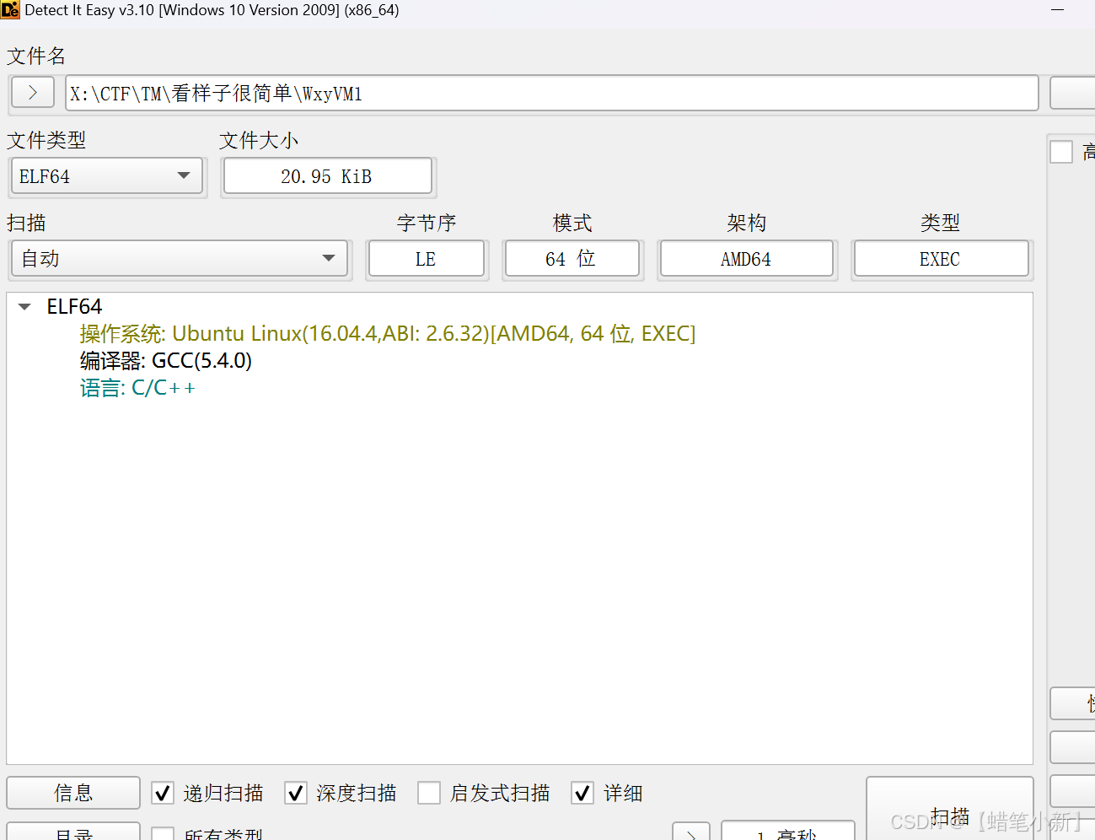Open file browse arrow button beside path
Screen dimensions: 1095x840
click(x=33, y=93)
